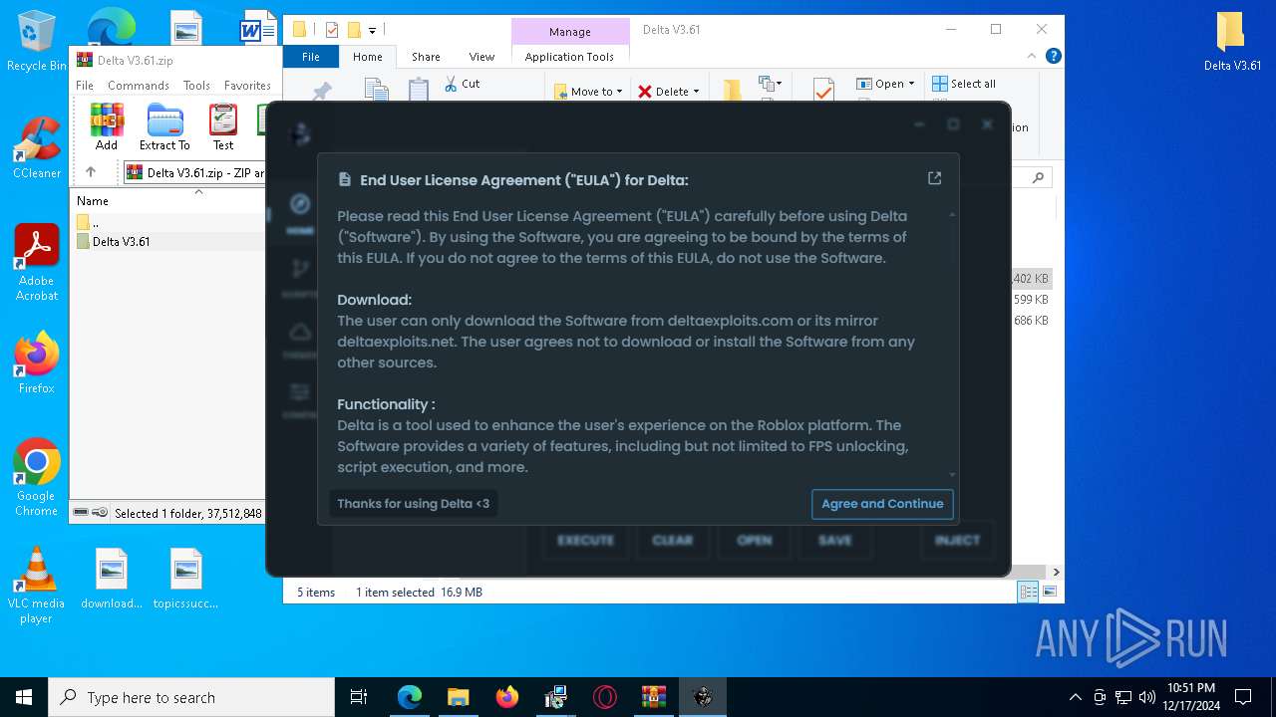Open EULA in external window icon

(934, 178)
